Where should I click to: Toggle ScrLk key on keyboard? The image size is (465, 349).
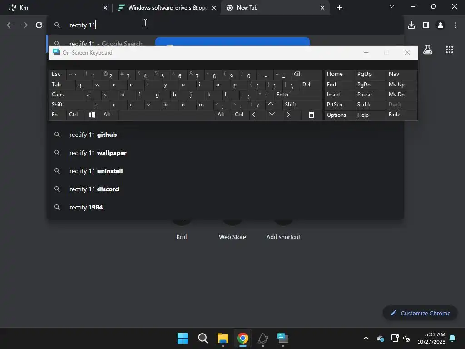(x=370, y=105)
